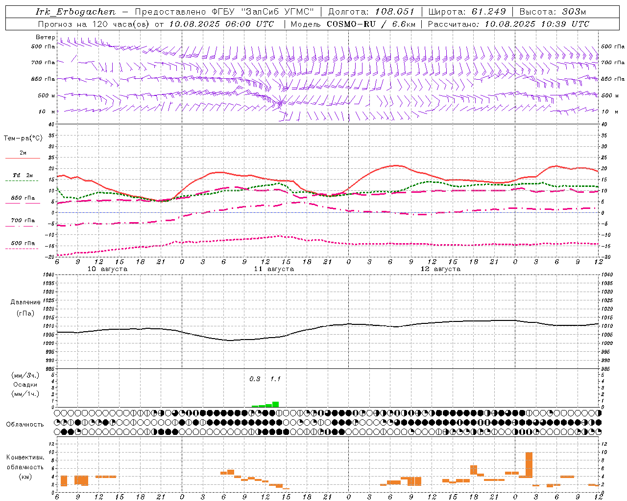Click the 1.1 precipitation amount value
Image resolution: width=627 pixels, height=501 pixels.
click(x=275, y=379)
